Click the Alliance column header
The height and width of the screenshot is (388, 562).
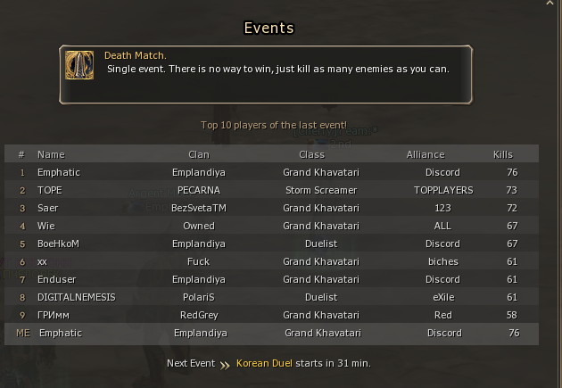[425, 154]
